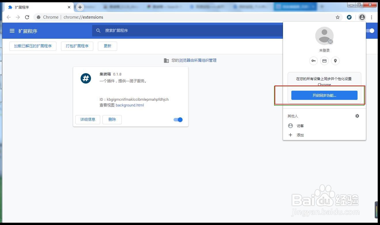The width and height of the screenshot is (380, 225).
Task: Open saved passwords key icon
Action: (313, 61)
